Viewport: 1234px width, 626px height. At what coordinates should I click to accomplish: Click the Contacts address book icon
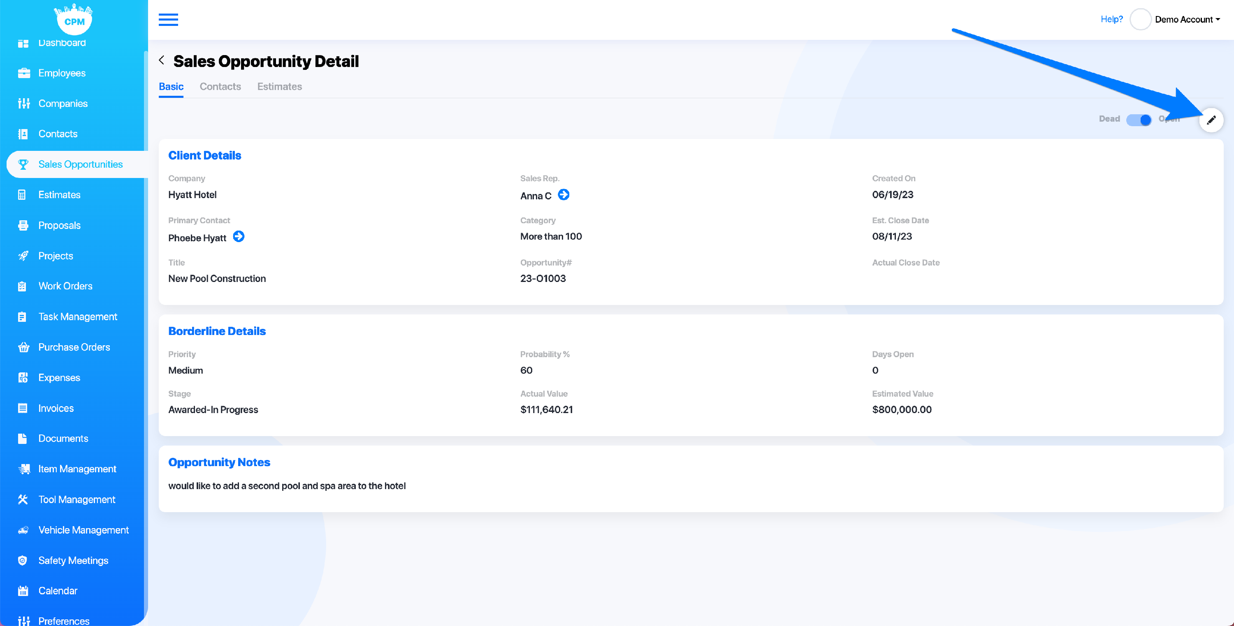(23, 134)
